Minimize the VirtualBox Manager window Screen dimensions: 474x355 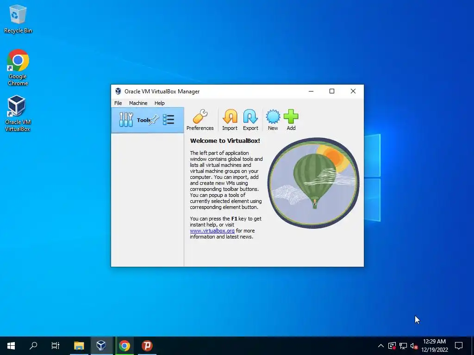pyautogui.click(x=311, y=91)
